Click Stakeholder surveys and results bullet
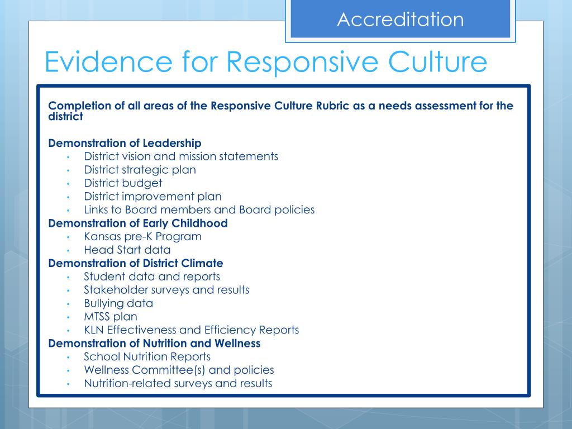 [x=166, y=290]
